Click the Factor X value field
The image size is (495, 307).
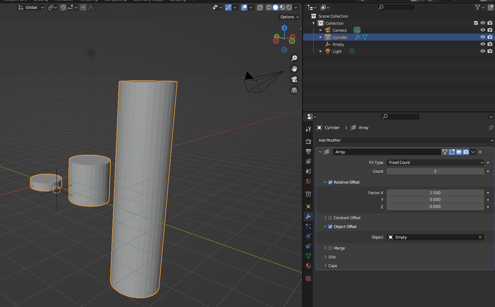pos(435,193)
